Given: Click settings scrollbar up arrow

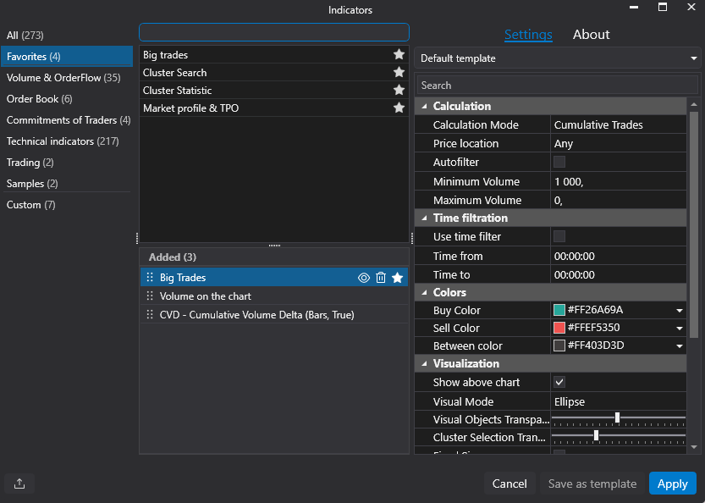Looking at the screenshot, I should (x=694, y=104).
